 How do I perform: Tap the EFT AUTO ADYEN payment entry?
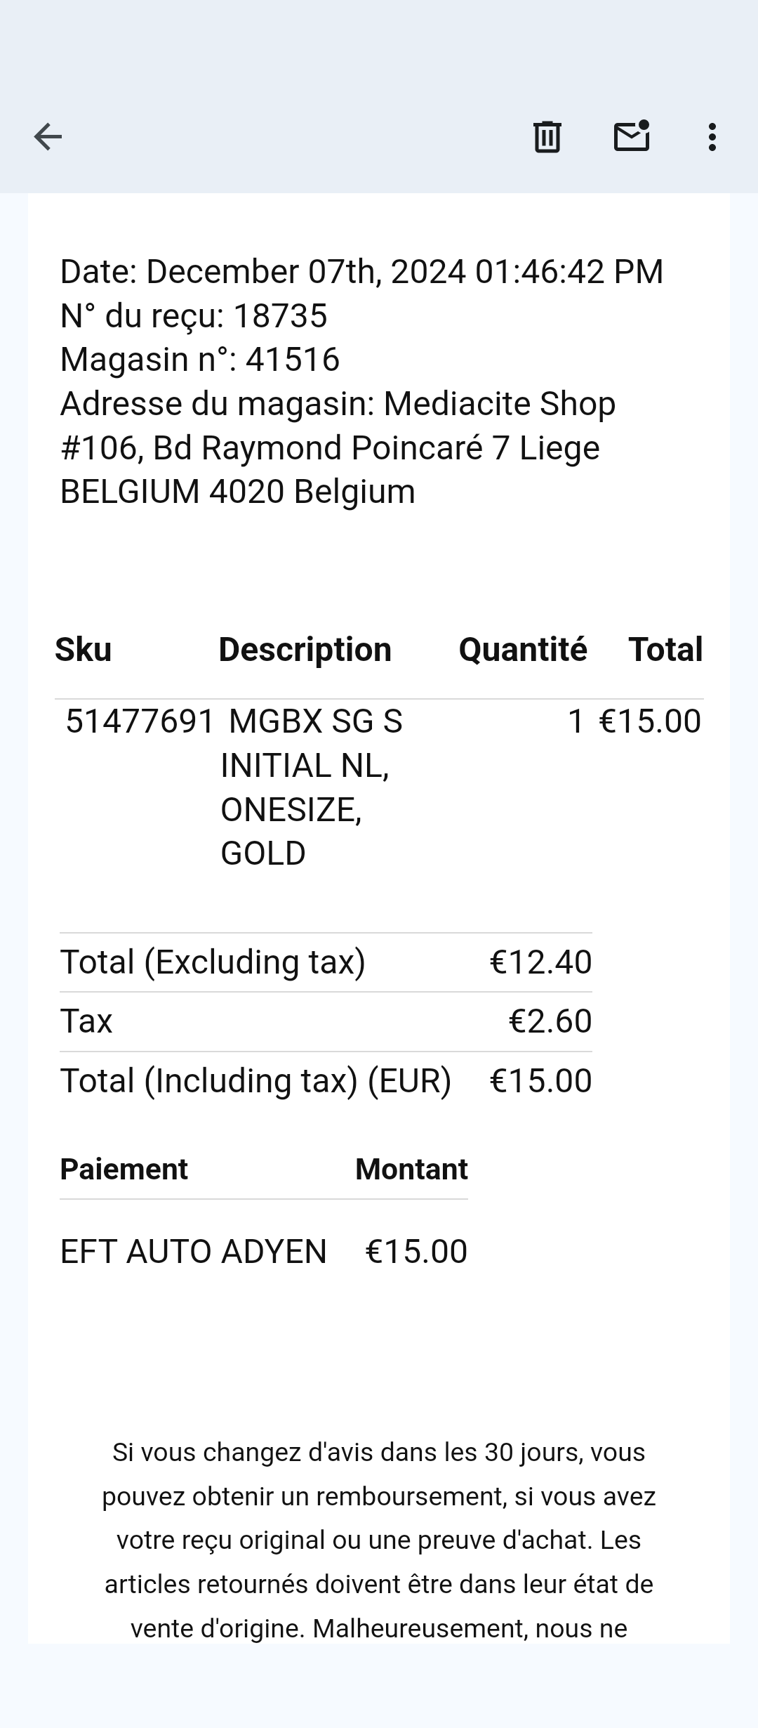pyautogui.click(x=194, y=1252)
